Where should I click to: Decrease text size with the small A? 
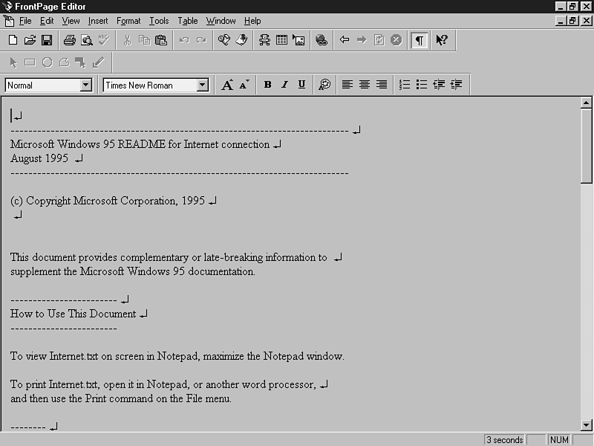click(x=244, y=85)
